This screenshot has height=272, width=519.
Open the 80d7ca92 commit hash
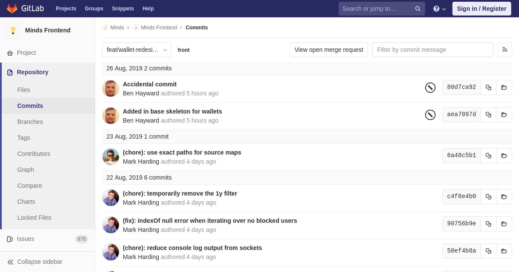[461, 87]
